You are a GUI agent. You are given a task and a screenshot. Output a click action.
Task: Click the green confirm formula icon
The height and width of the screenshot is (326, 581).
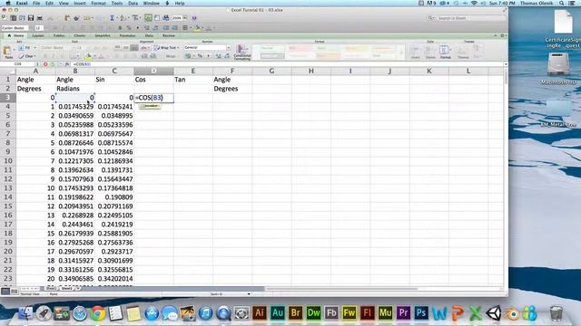tap(53, 64)
